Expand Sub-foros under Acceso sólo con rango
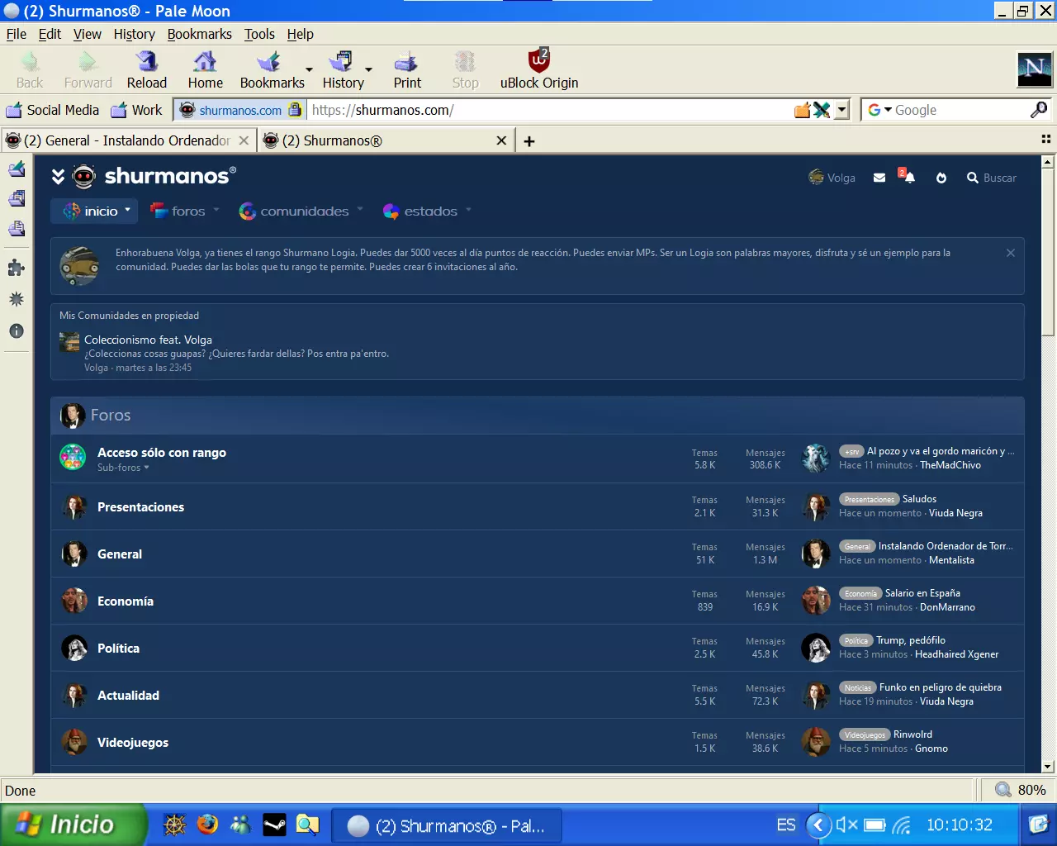This screenshot has width=1057, height=846. [123, 468]
